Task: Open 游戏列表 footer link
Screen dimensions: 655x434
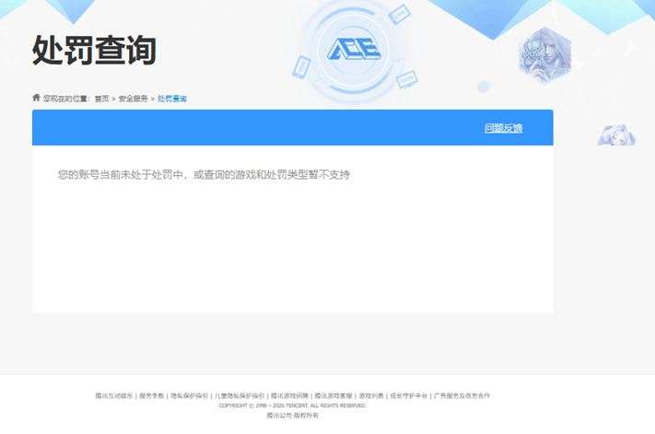Action: pyautogui.click(x=371, y=395)
